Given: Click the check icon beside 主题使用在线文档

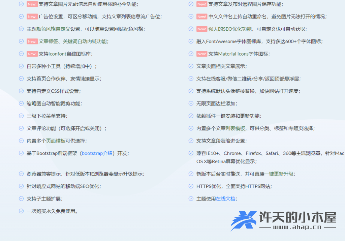Looking at the screenshot, I should coord(191,199).
